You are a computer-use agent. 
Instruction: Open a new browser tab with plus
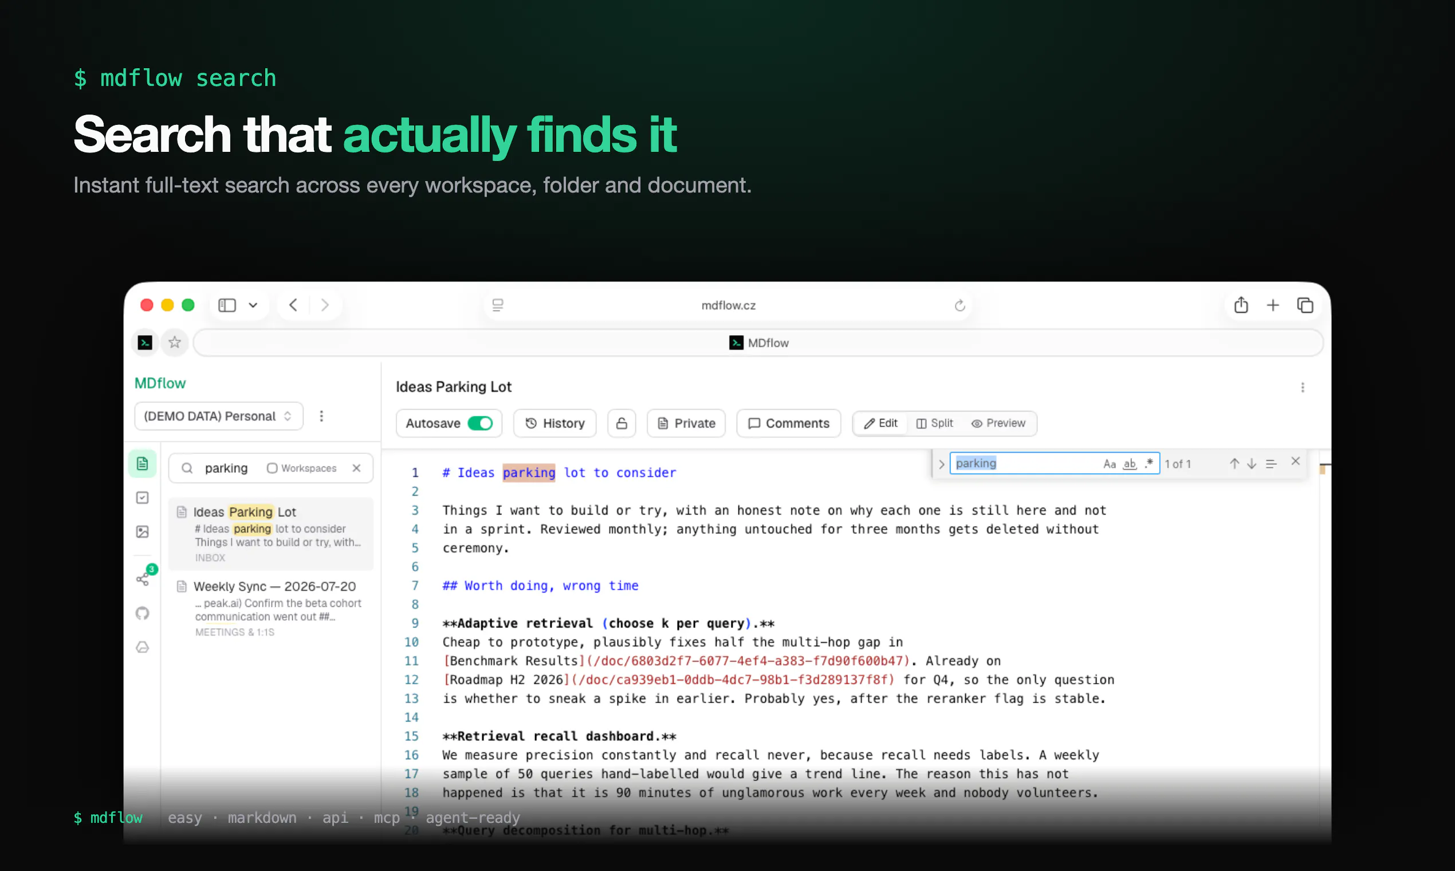point(1272,305)
